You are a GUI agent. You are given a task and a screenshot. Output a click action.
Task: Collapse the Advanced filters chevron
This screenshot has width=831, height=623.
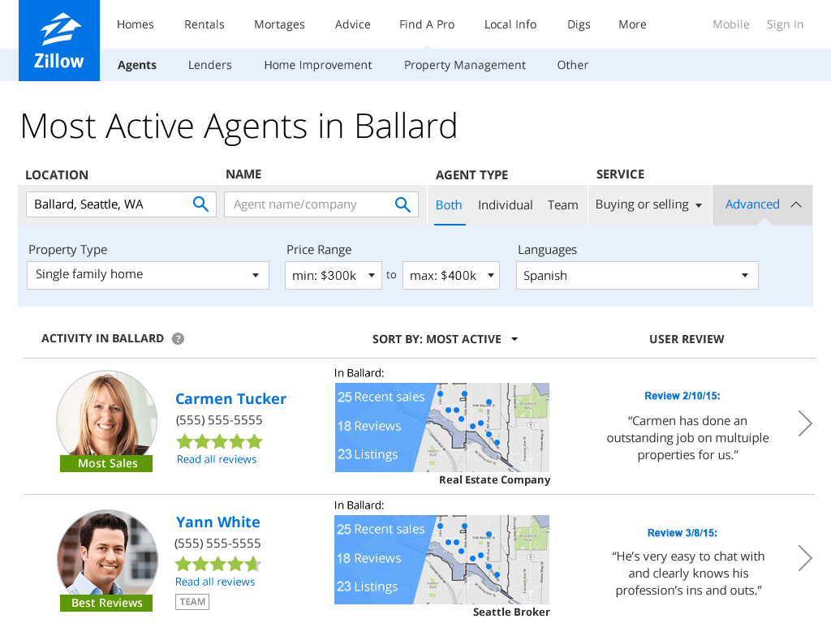tap(796, 204)
